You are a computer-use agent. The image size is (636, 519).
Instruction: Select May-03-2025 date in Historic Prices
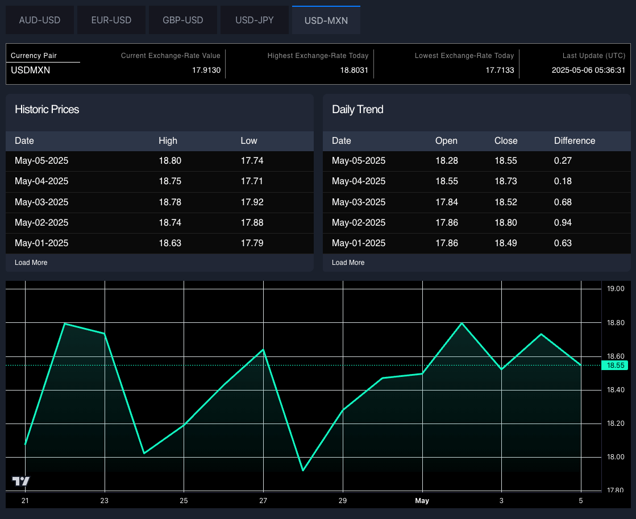41,202
